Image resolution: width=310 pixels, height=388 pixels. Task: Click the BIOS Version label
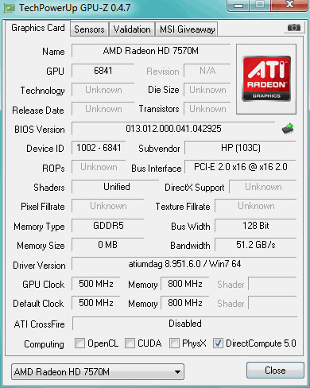pyautogui.click(x=40, y=130)
